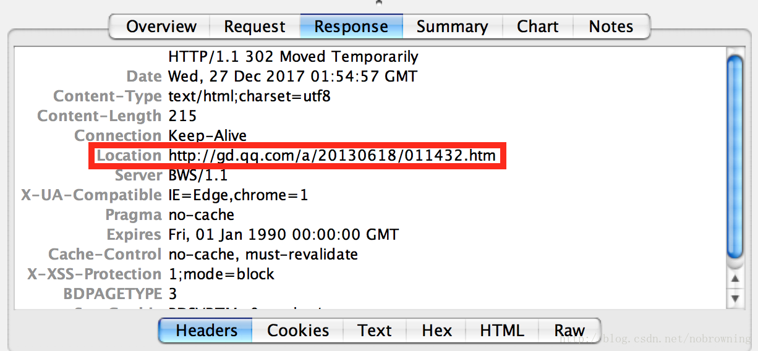This screenshot has width=758, height=351.
Task: Click the Location header redirect URL
Action: [x=332, y=156]
